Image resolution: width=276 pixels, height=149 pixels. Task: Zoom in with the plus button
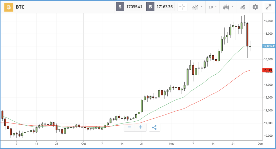(141, 127)
